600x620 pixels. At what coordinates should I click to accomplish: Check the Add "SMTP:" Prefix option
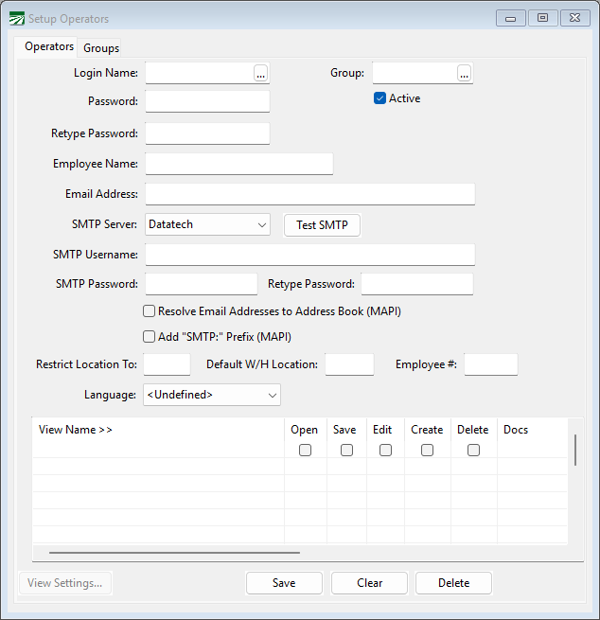pos(150,336)
